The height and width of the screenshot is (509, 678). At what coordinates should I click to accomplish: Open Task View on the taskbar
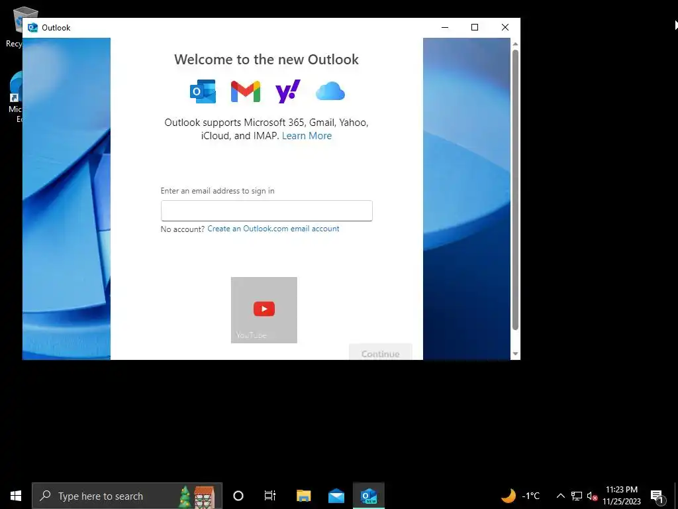point(270,496)
